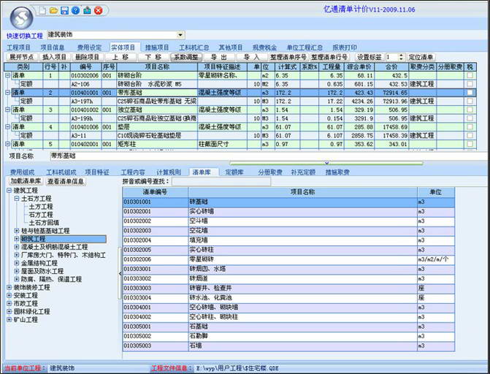Open help via the question mark icon

tap(76, 10)
